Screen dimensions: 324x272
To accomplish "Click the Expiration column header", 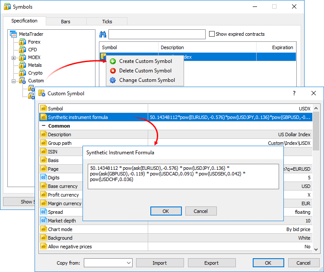I will pos(276,47).
